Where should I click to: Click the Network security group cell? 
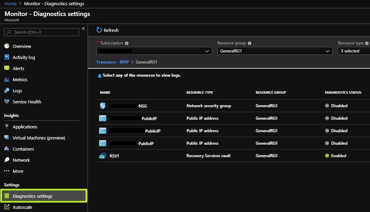coord(209,106)
